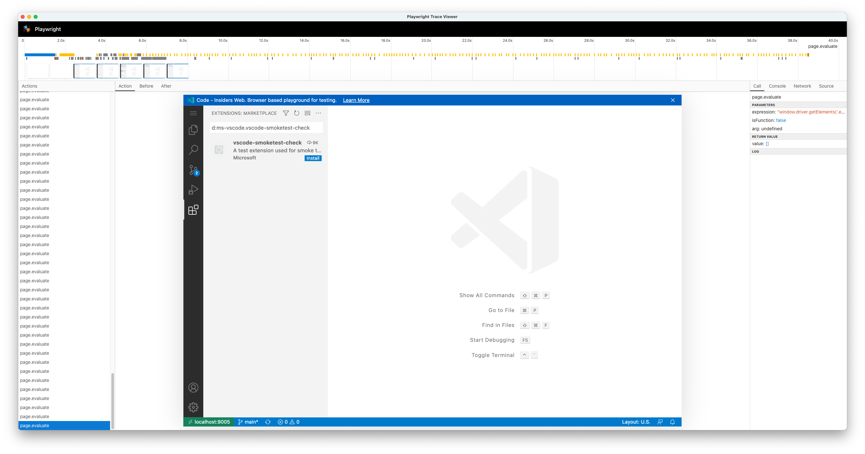Open the Manage gear icon

pyautogui.click(x=193, y=407)
